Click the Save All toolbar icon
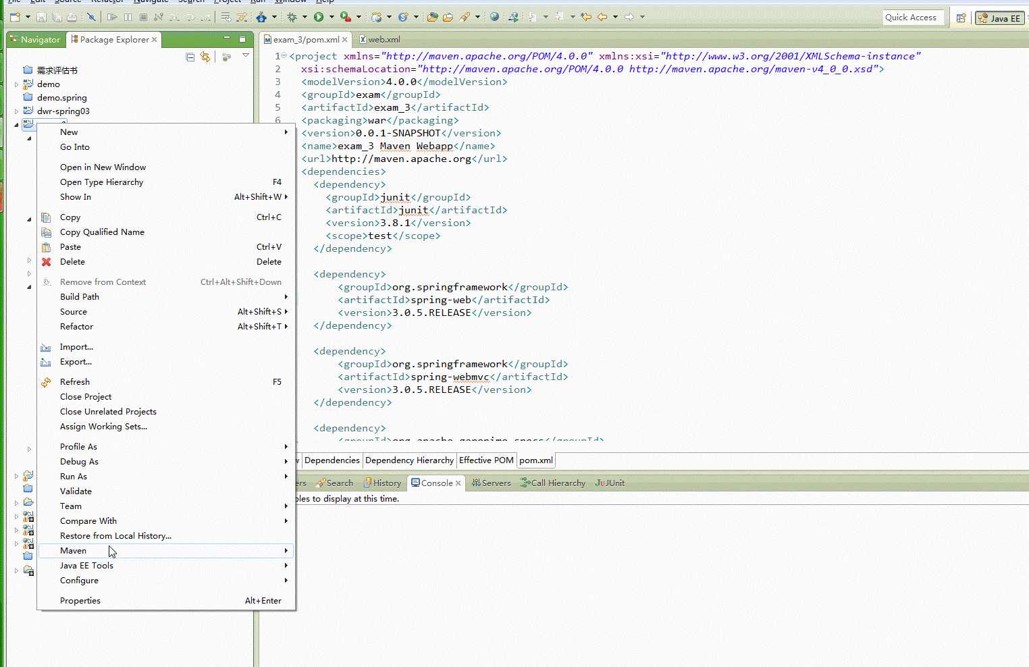1029x667 pixels. [57, 17]
